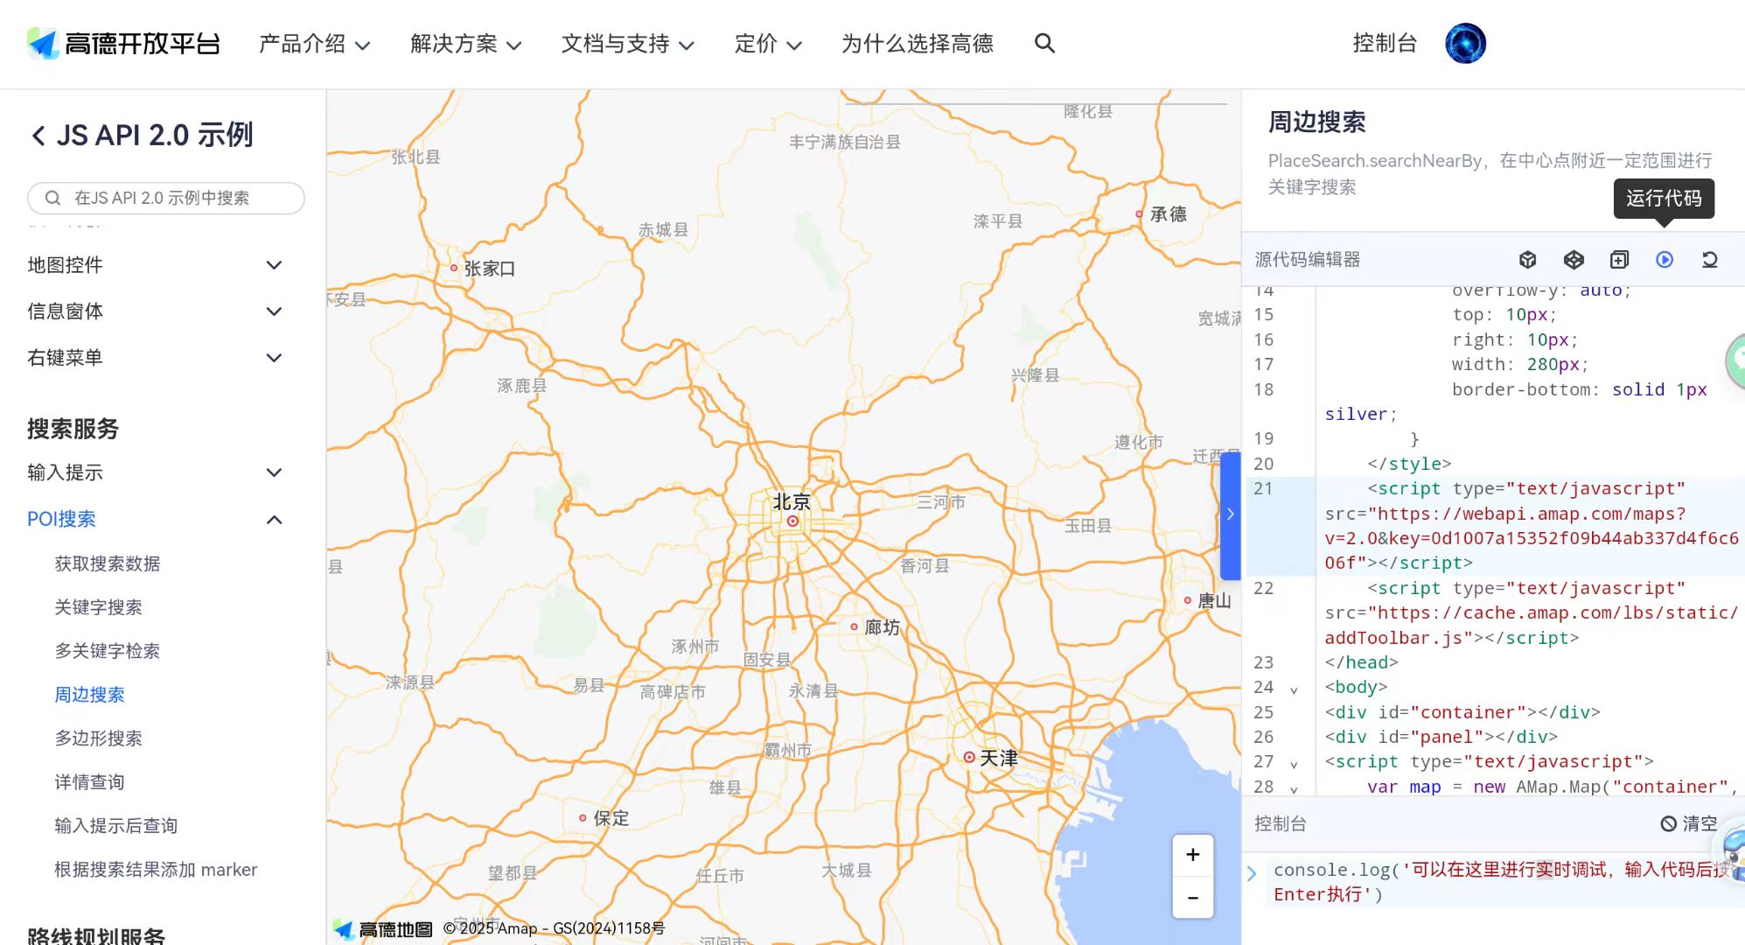Collapse the POI搜索 sidebar section

coord(273,520)
